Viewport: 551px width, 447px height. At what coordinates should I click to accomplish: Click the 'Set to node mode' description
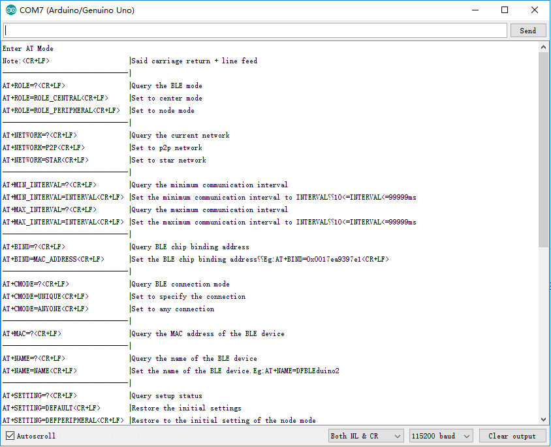[163, 111]
